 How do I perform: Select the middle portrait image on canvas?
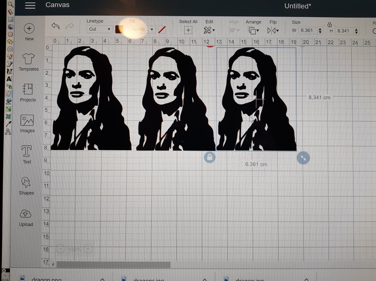click(176, 99)
